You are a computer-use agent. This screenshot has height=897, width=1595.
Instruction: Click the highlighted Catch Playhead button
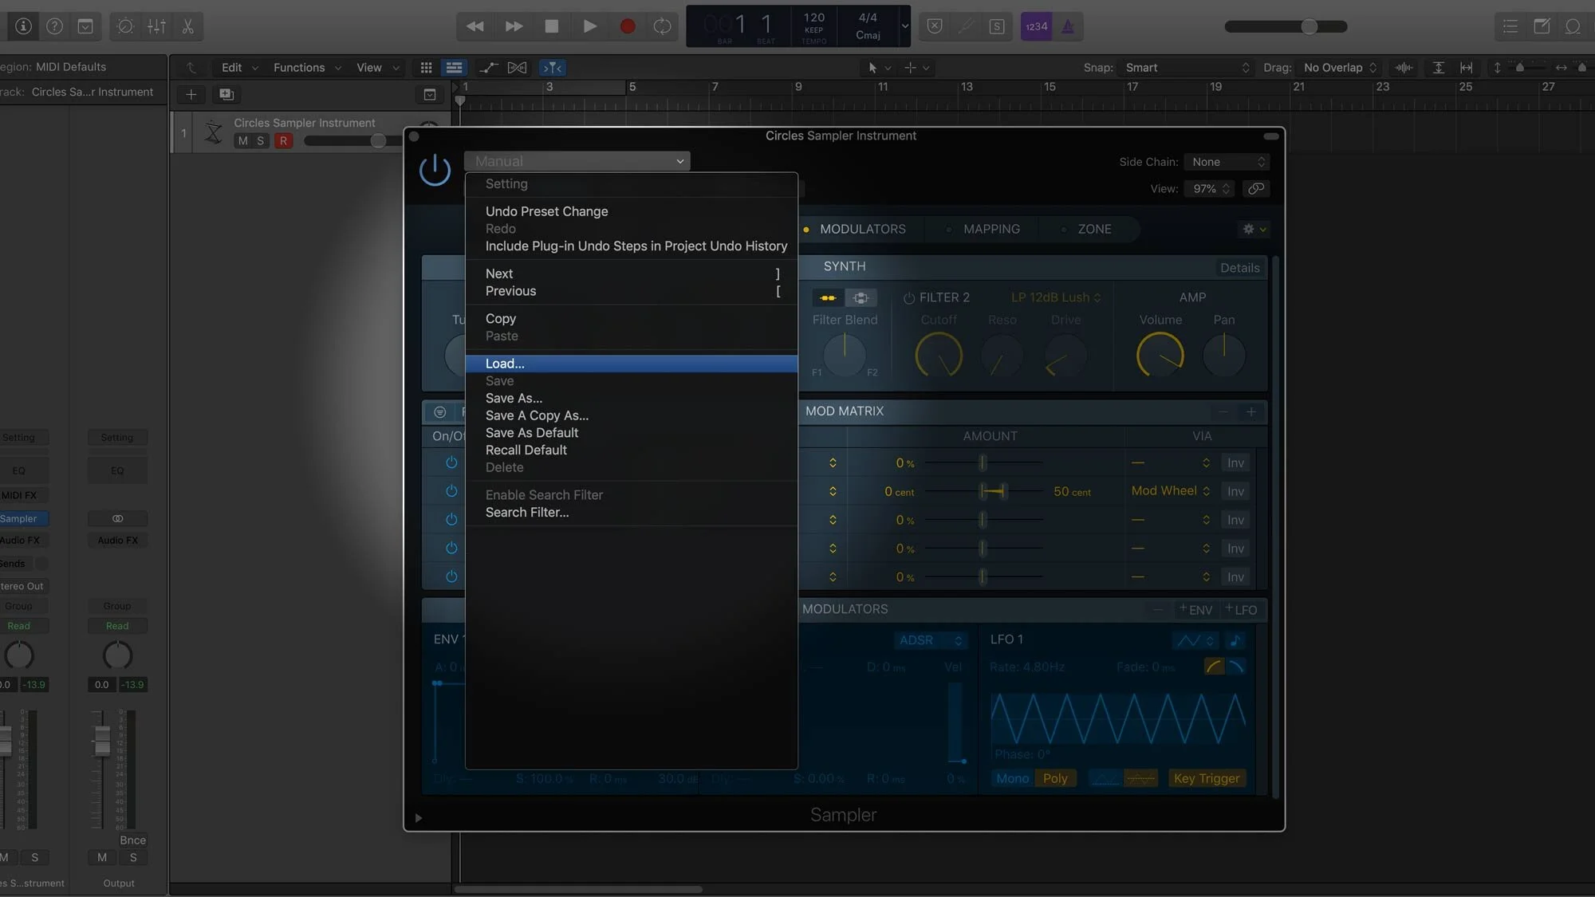[x=552, y=68]
